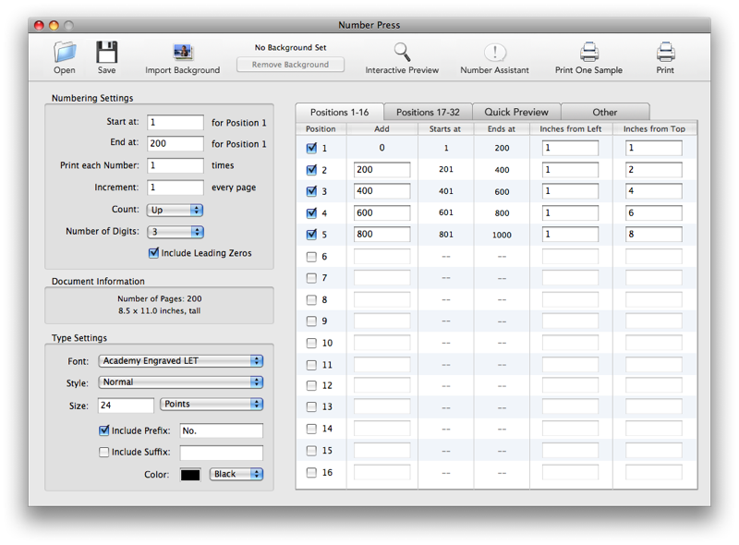Launch the Number Assistant icon
This screenshot has width=739, height=545.
(x=495, y=53)
